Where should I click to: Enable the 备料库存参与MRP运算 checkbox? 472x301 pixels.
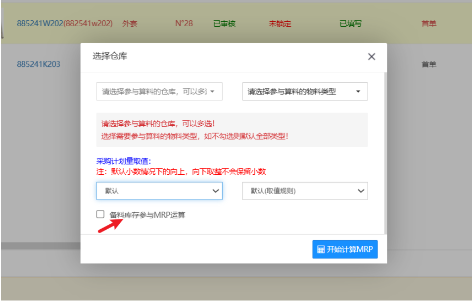click(100, 214)
